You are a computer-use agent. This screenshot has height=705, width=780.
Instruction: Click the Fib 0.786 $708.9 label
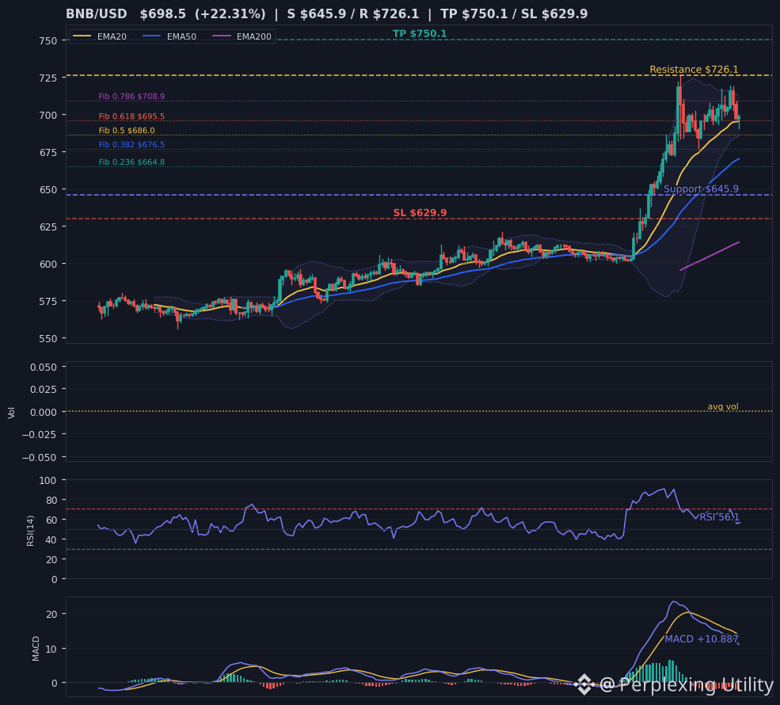click(x=131, y=97)
